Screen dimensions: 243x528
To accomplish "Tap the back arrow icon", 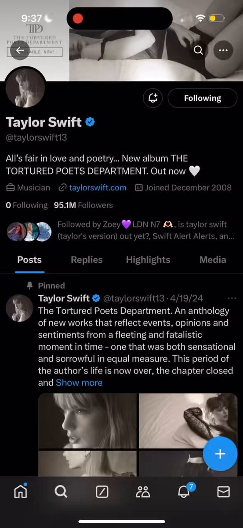I will [x=20, y=50].
